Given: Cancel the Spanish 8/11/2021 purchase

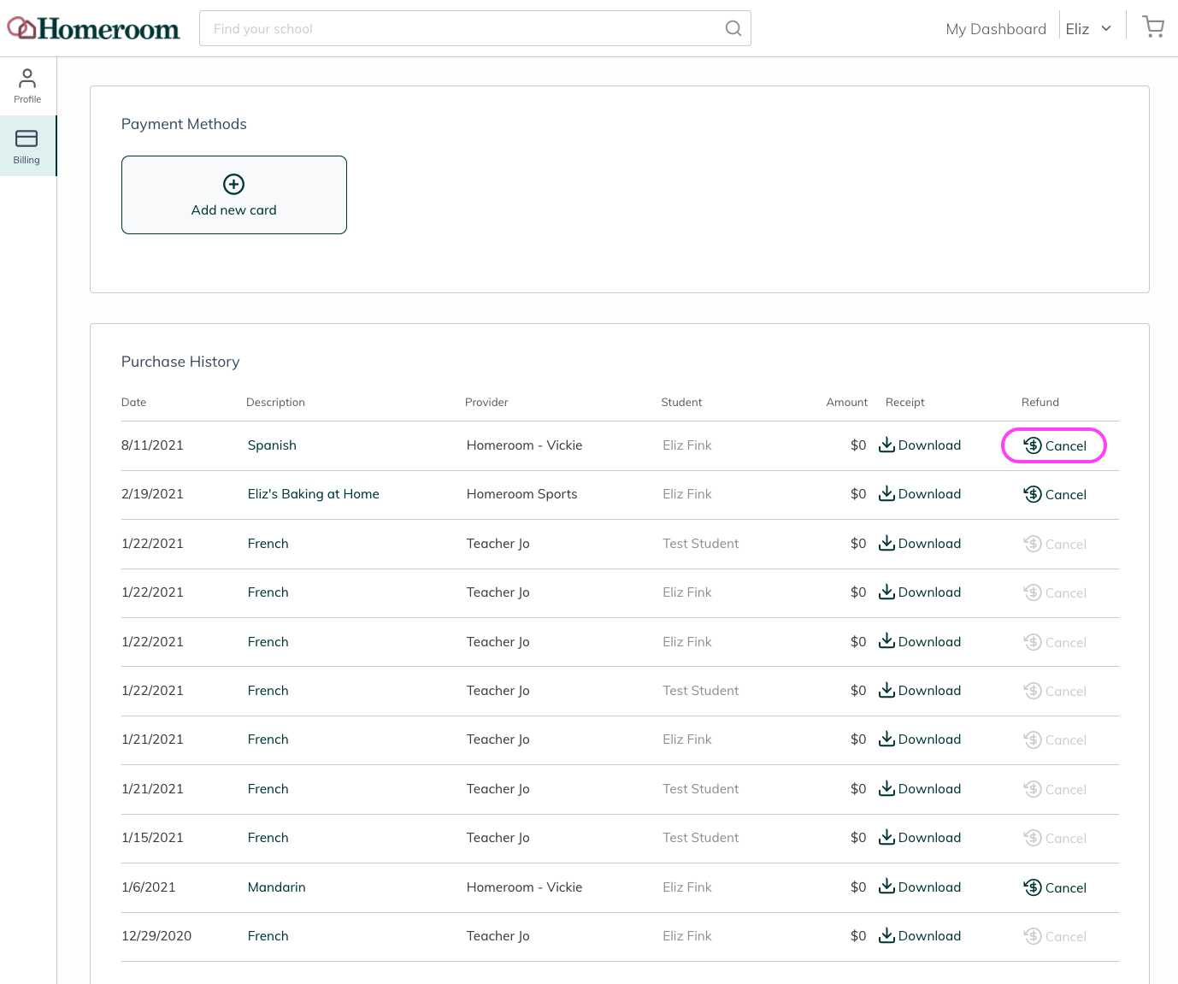Looking at the screenshot, I should 1054,445.
